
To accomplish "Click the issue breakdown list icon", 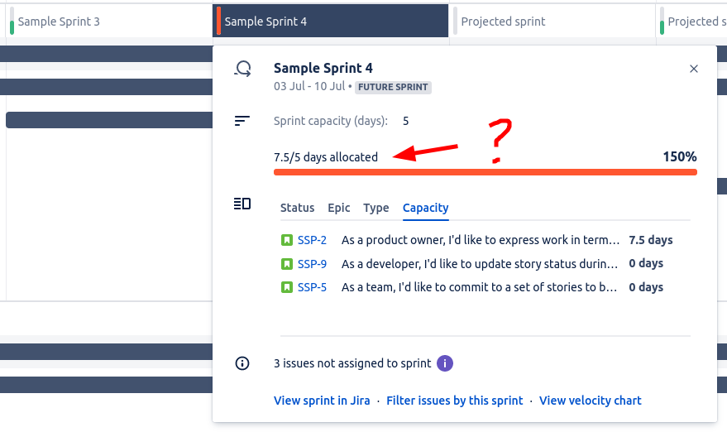I will pos(242,204).
